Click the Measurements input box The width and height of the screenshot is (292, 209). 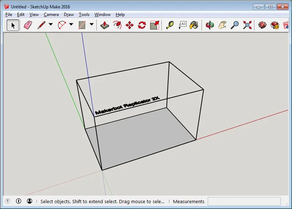pos(244,201)
